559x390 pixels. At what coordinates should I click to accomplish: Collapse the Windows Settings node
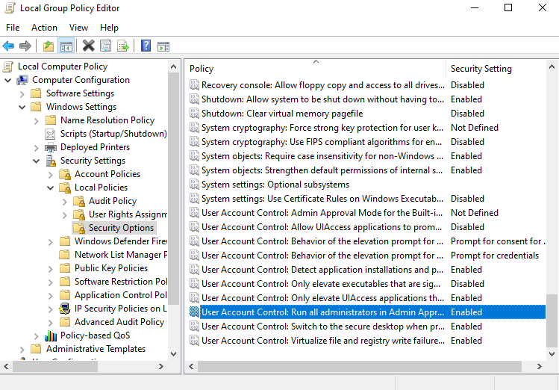coord(22,107)
